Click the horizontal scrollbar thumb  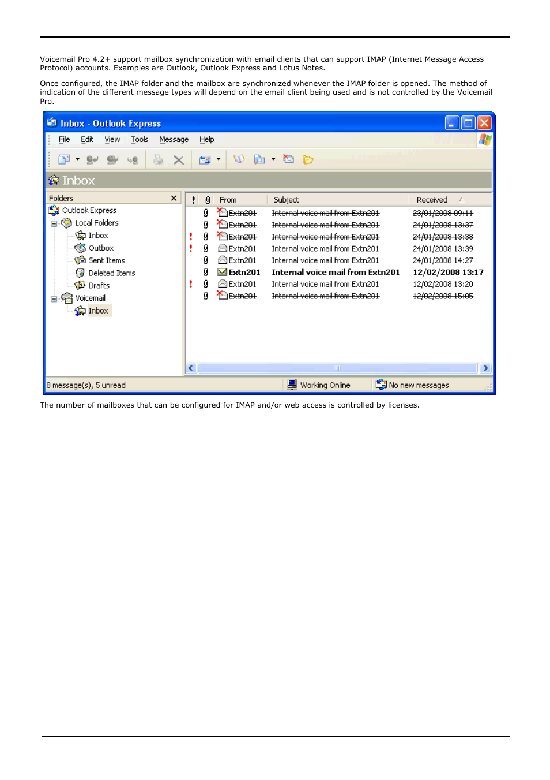[338, 368]
